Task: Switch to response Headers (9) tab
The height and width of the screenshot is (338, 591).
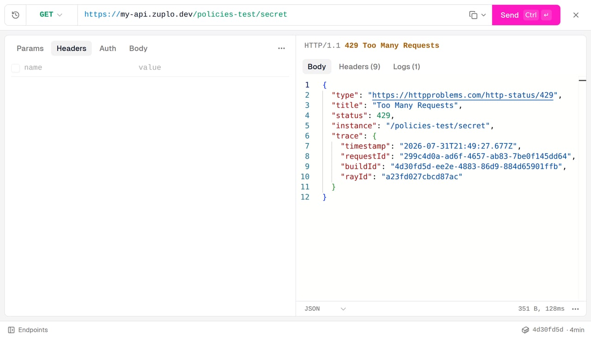Action: [x=360, y=66]
